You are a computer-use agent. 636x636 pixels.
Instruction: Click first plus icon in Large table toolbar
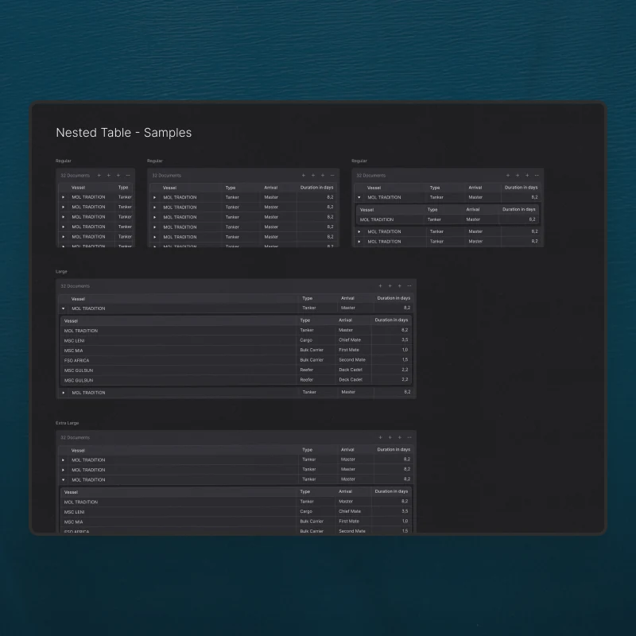[380, 286]
